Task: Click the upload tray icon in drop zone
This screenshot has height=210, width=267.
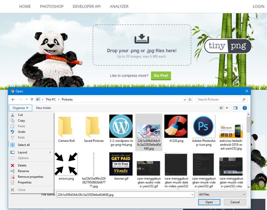Action: [x=142, y=39]
